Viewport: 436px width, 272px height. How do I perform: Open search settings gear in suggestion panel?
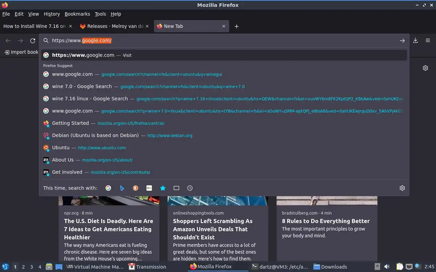click(x=402, y=188)
